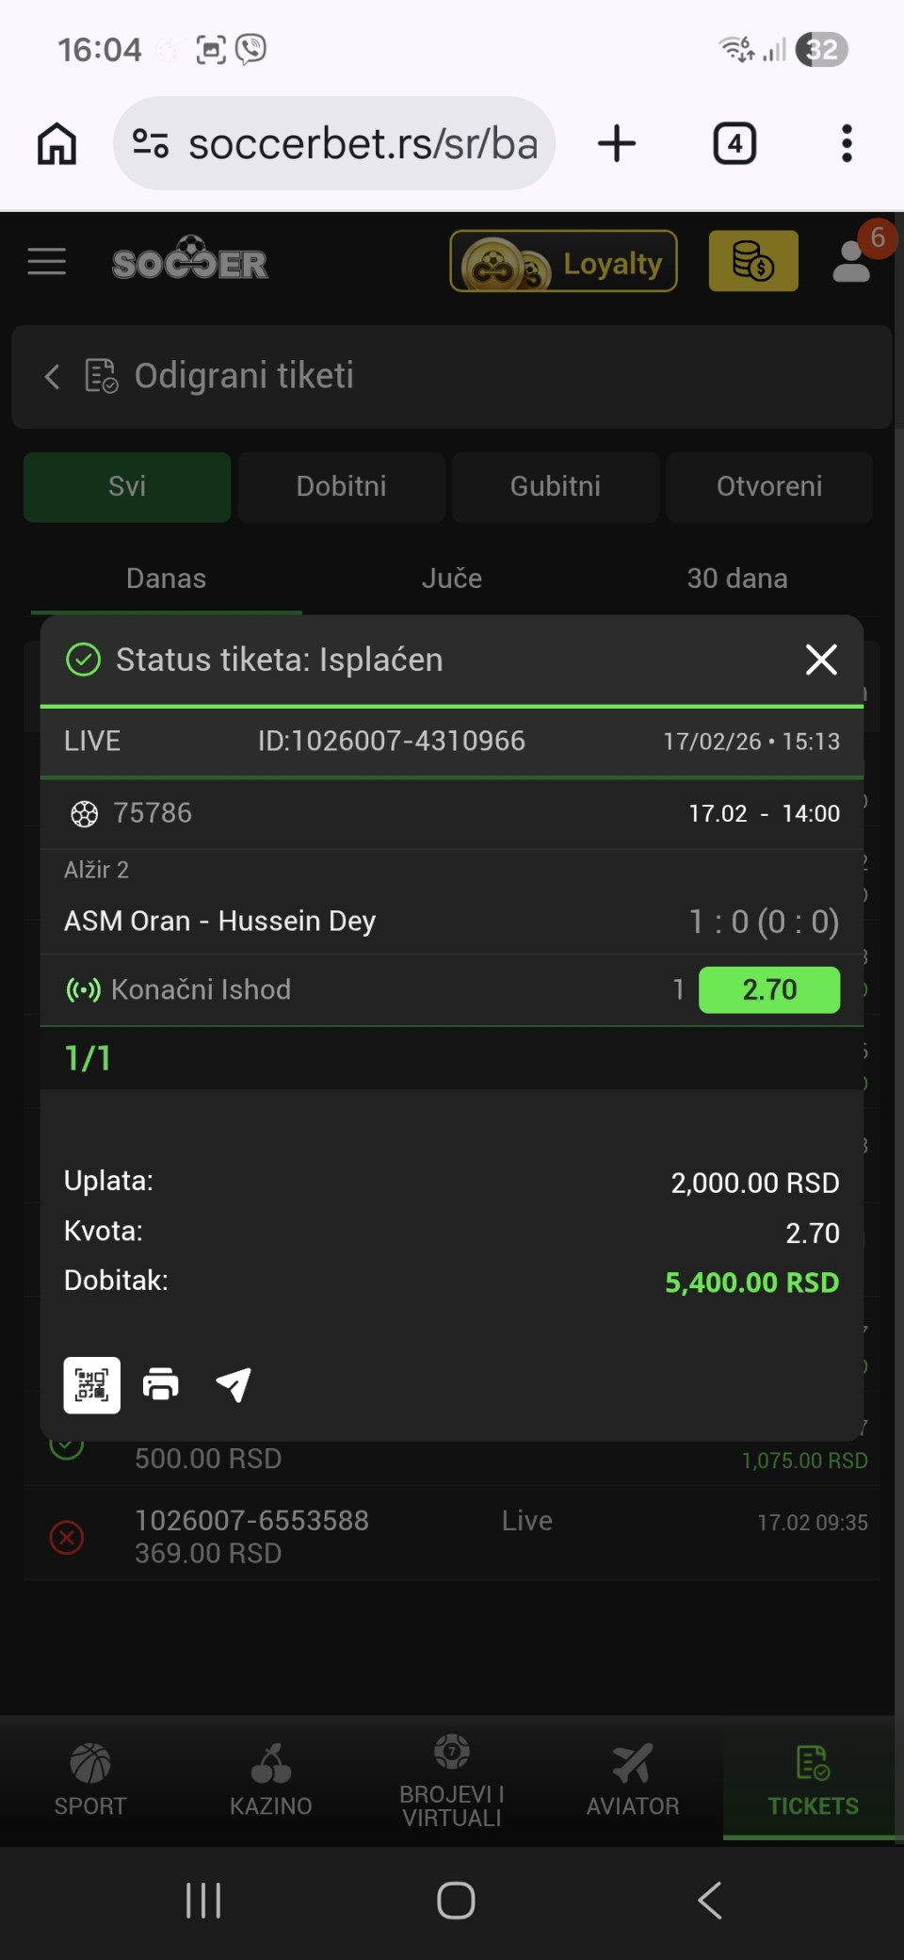This screenshot has height=1960, width=904.
Task: Open the Loyalty program button
Action: (563, 262)
